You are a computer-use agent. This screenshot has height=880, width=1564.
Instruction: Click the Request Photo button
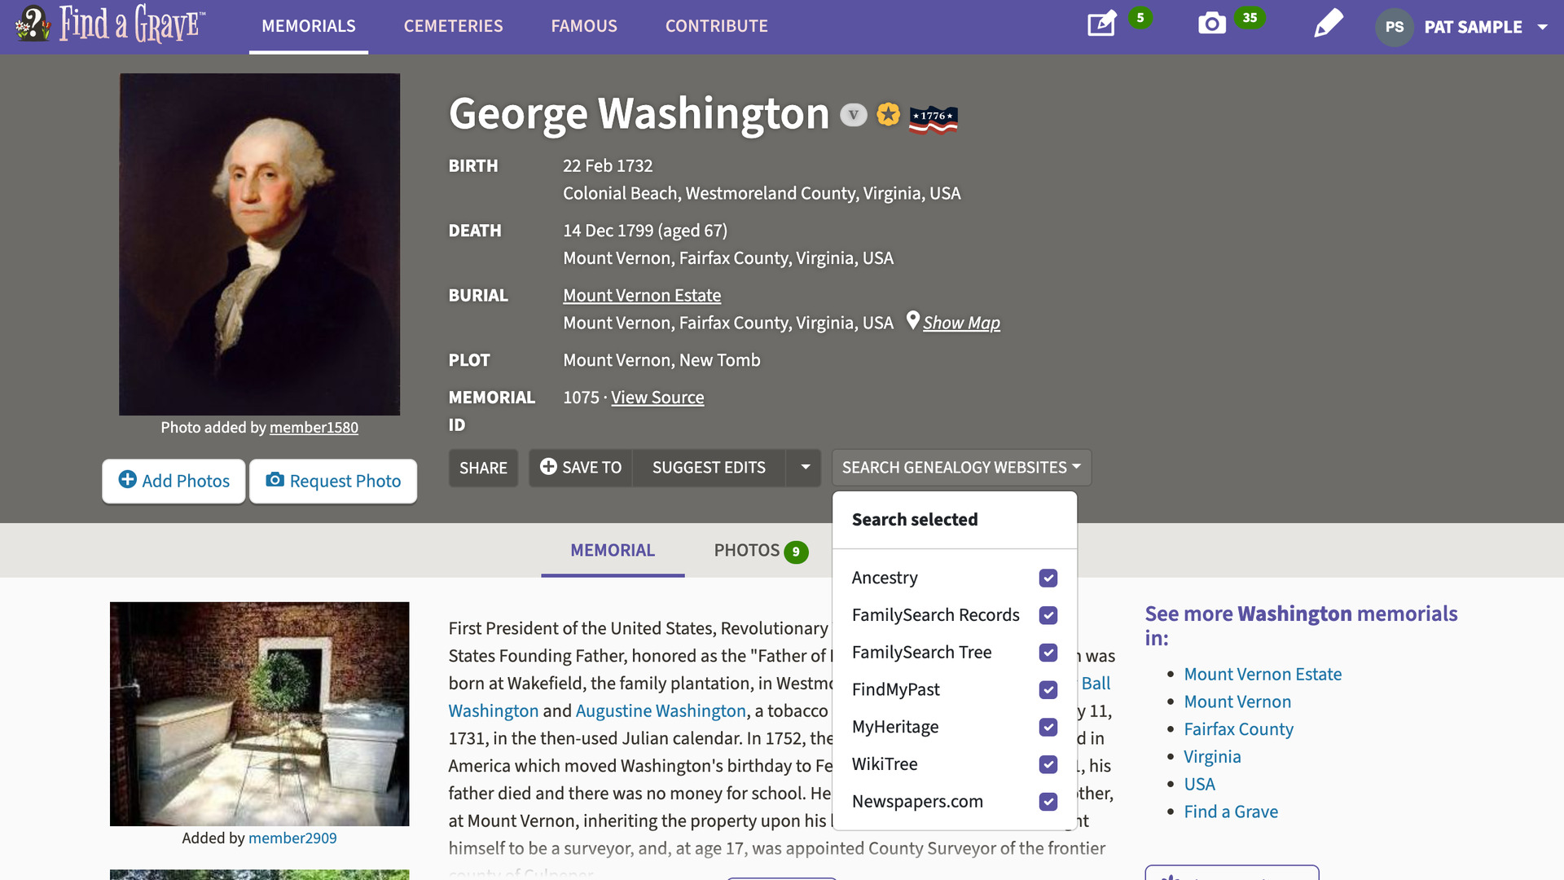(333, 481)
